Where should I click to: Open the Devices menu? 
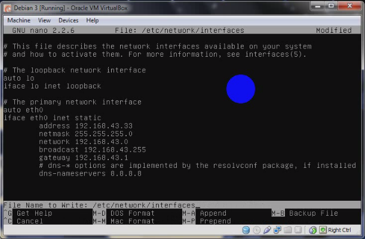[x=69, y=20]
